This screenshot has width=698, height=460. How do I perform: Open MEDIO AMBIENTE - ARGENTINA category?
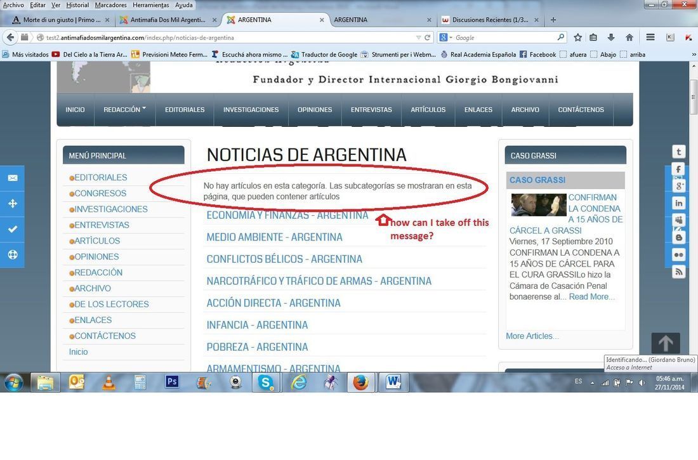click(x=274, y=237)
